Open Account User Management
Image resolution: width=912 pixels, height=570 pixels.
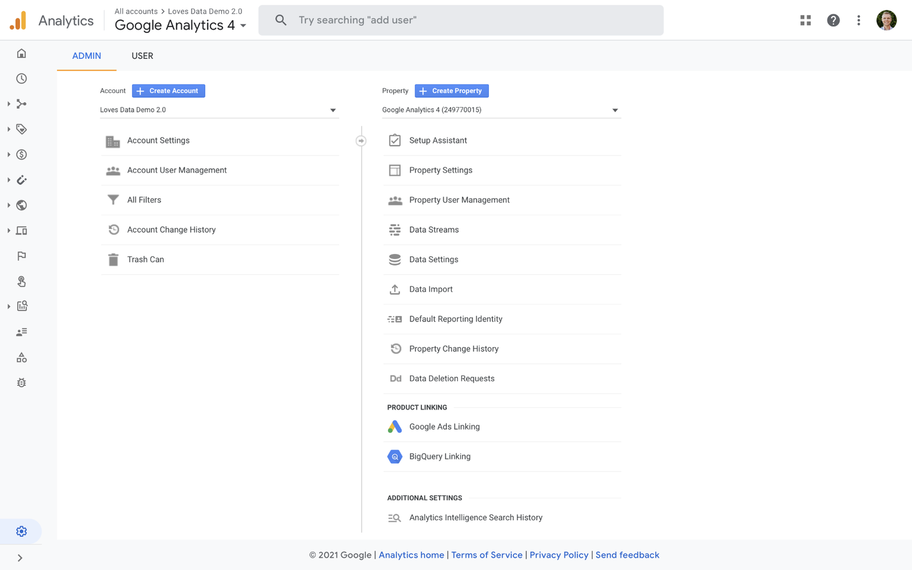click(219, 170)
